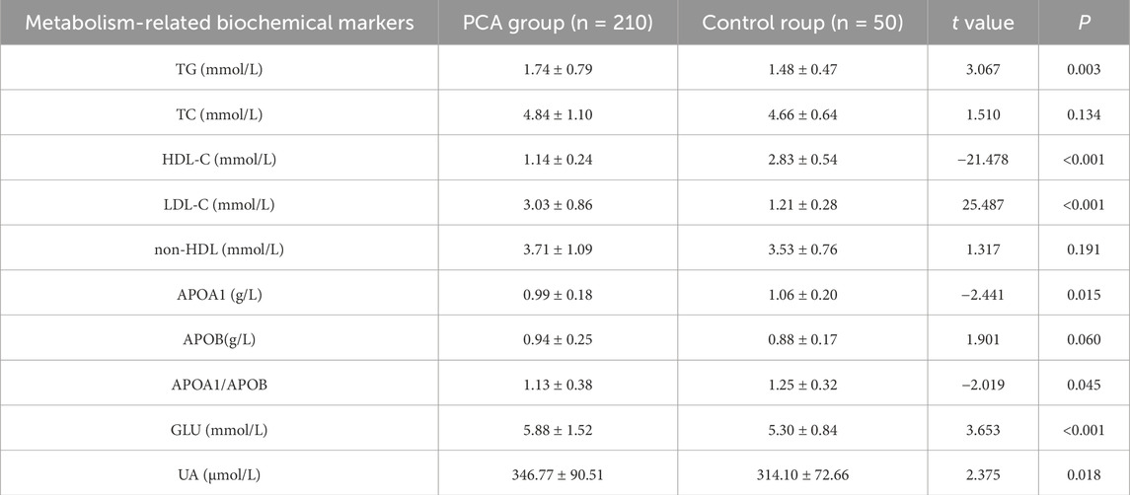Click the "Control roup (n = 50)" header

coord(802,22)
